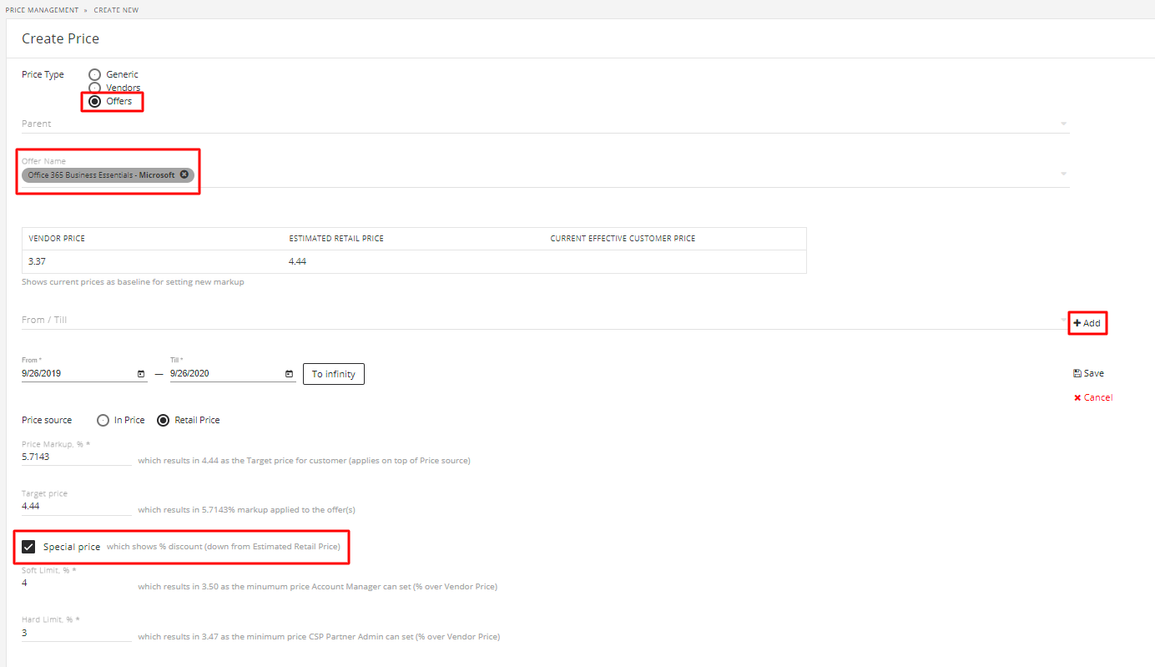
Task: Go to Price Management breadcrumb
Action: tap(42, 10)
